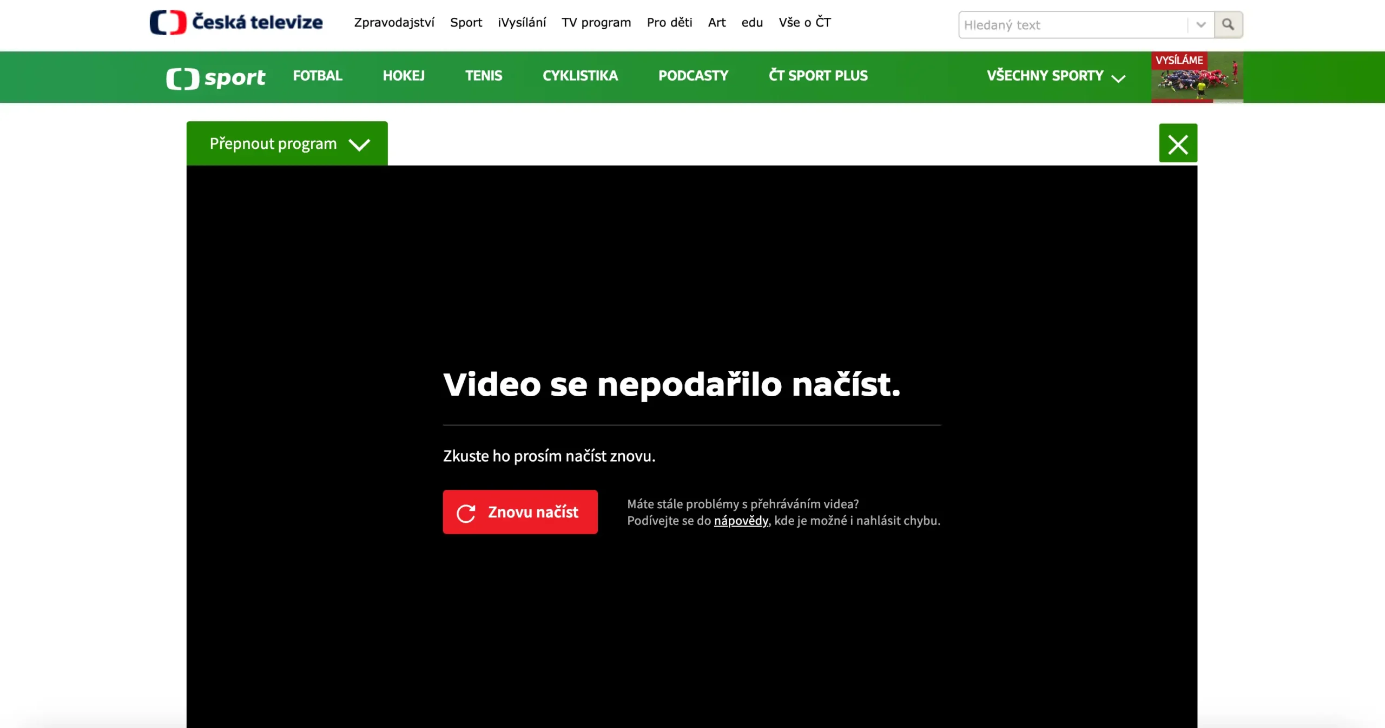Click the magnifier search button
Screen dimensions: 1385x728
1228,24
